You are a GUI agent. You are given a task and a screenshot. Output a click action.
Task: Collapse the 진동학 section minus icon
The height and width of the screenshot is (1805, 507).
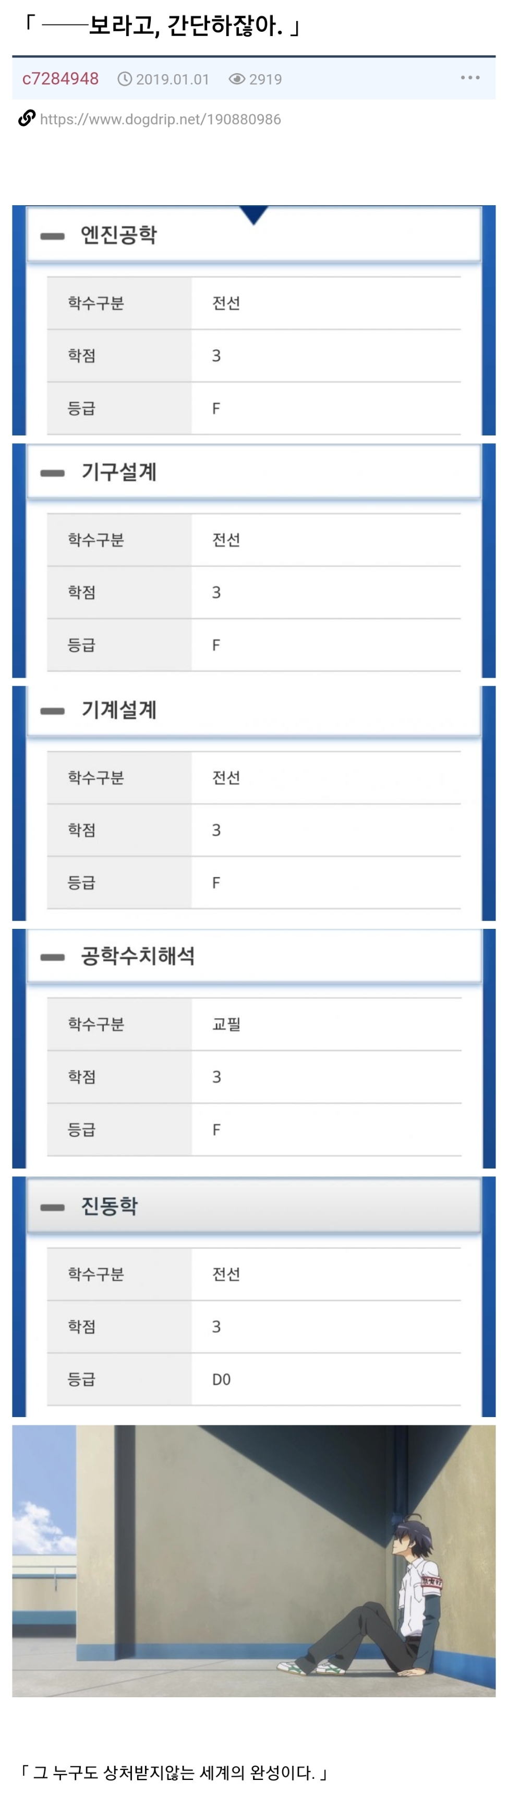pyautogui.click(x=53, y=1207)
